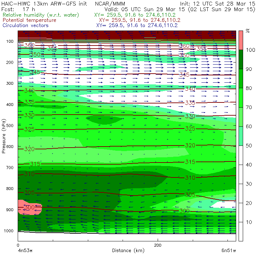The width and height of the screenshot is (257, 257).
Task: Click the "300" pressure axis tick label
Action: (10, 83)
